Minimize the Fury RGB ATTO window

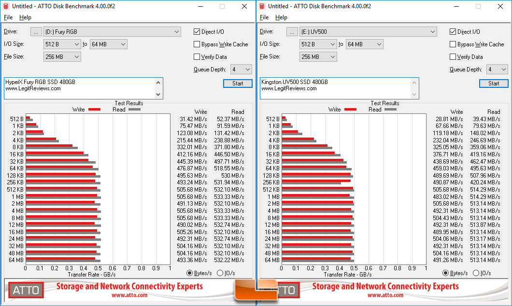(200, 6)
